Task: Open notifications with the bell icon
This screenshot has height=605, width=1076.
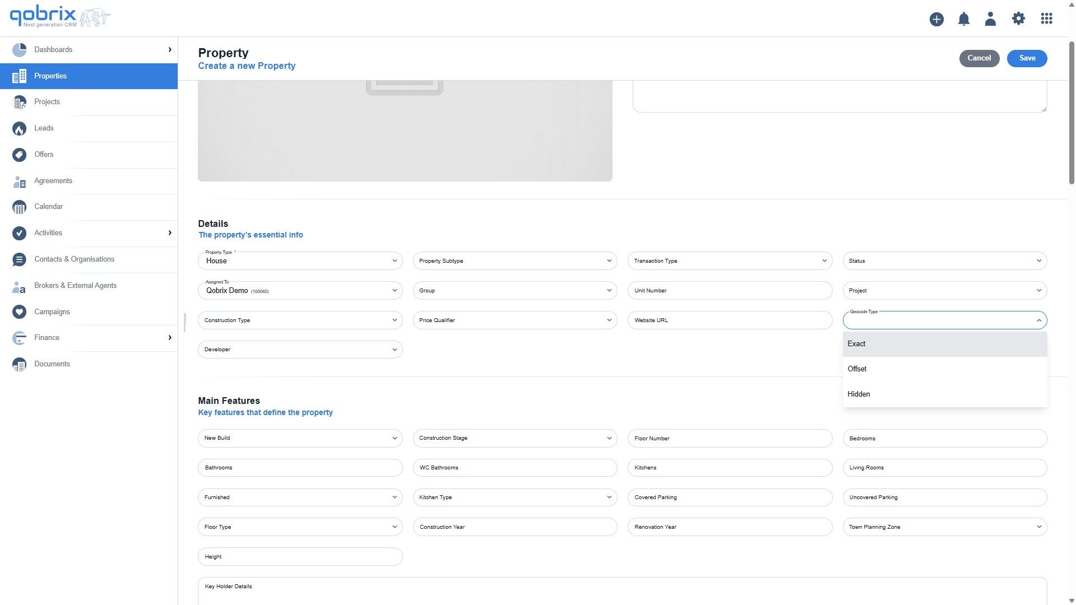Action: (964, 18)
